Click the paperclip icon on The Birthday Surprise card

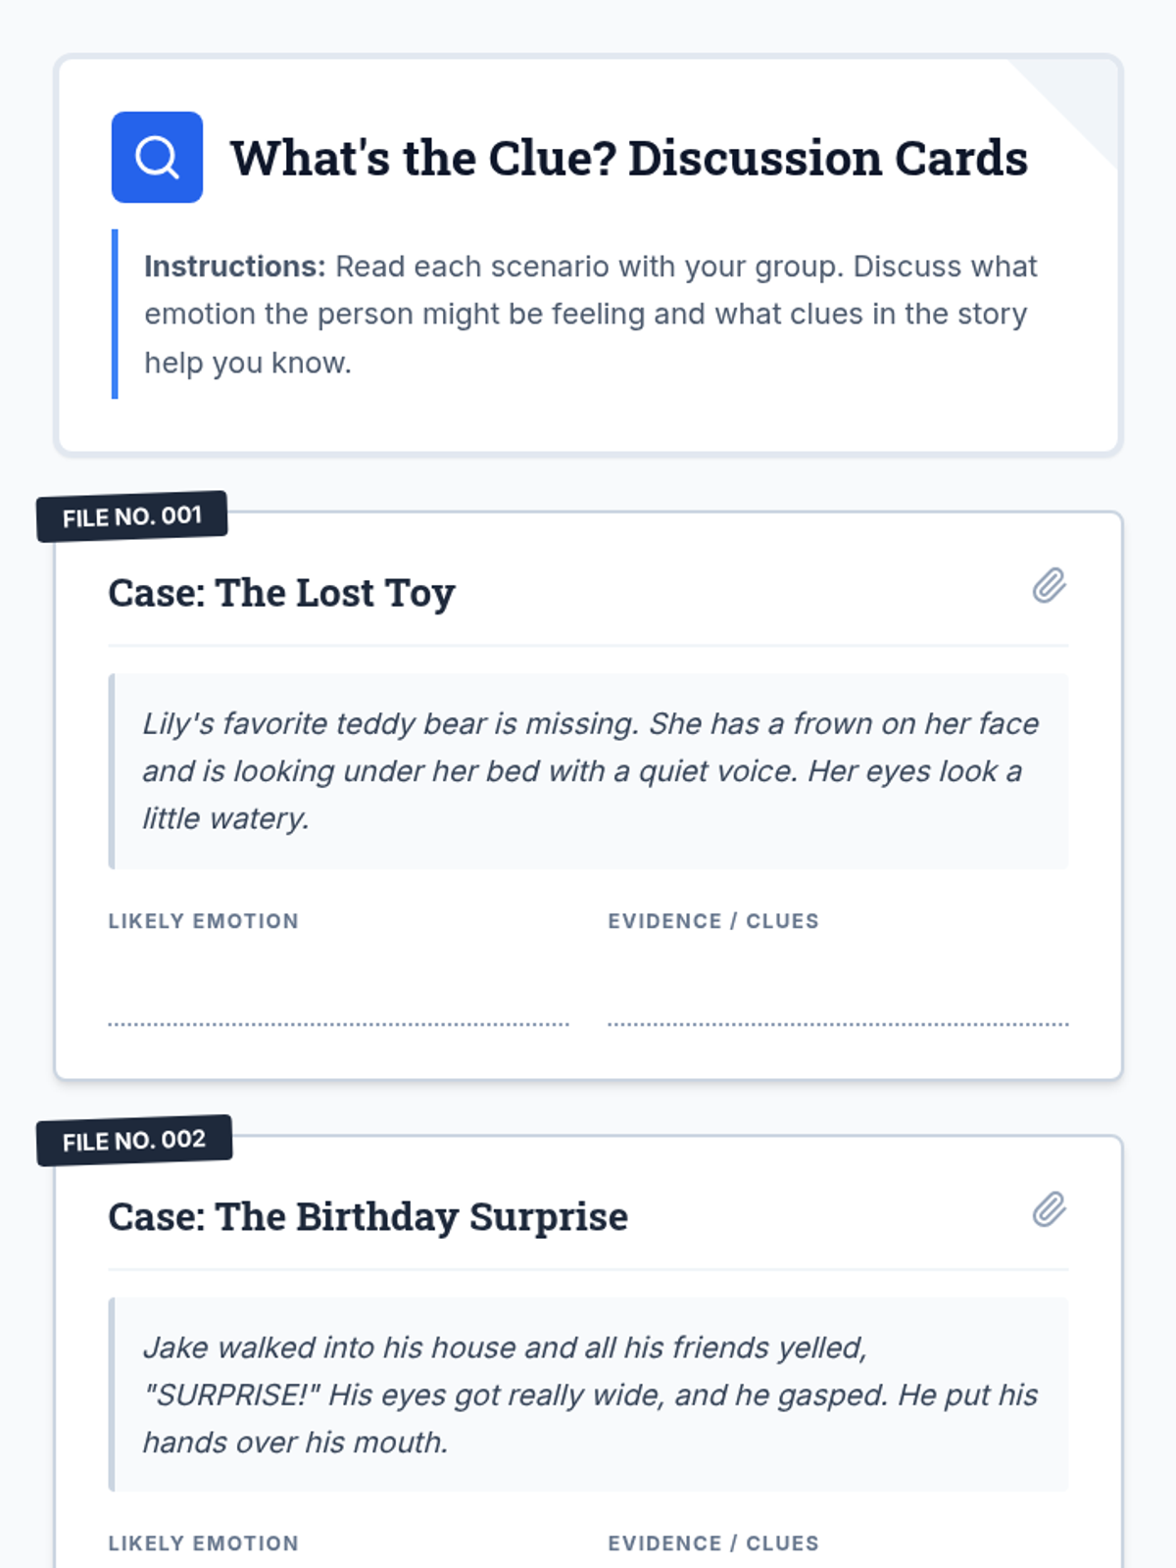click(1049, 1209)
